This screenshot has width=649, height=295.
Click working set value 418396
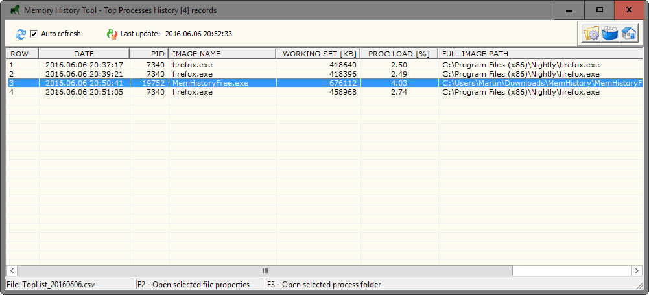(x=344, y=74)
